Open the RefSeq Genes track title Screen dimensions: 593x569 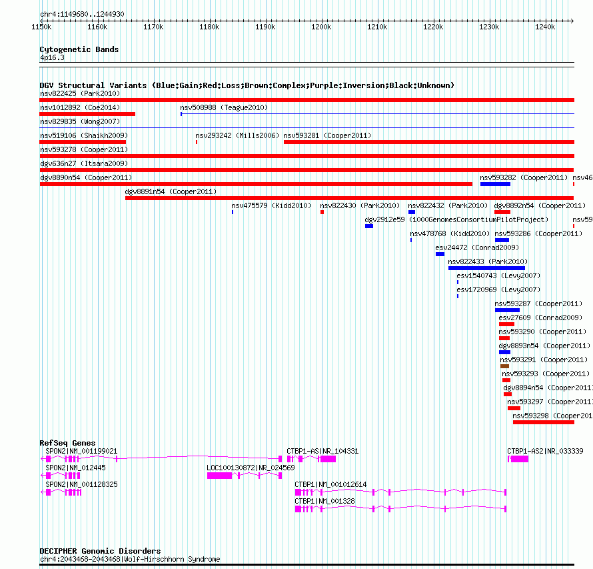click(67, 443)
